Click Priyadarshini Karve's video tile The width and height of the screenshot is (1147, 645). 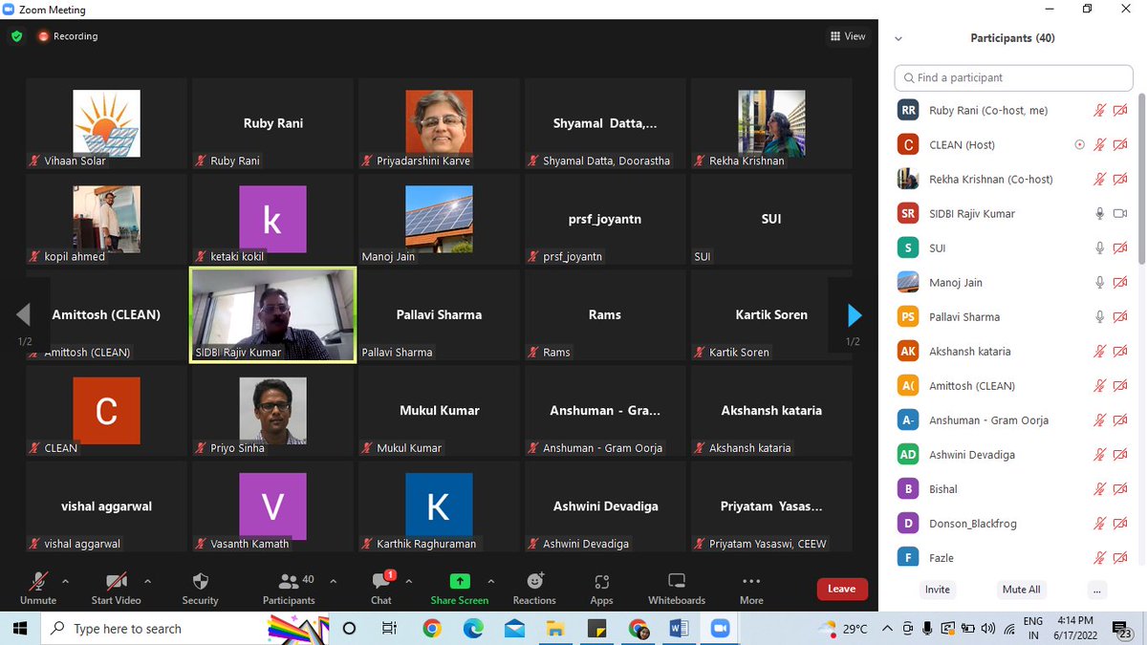439,123
